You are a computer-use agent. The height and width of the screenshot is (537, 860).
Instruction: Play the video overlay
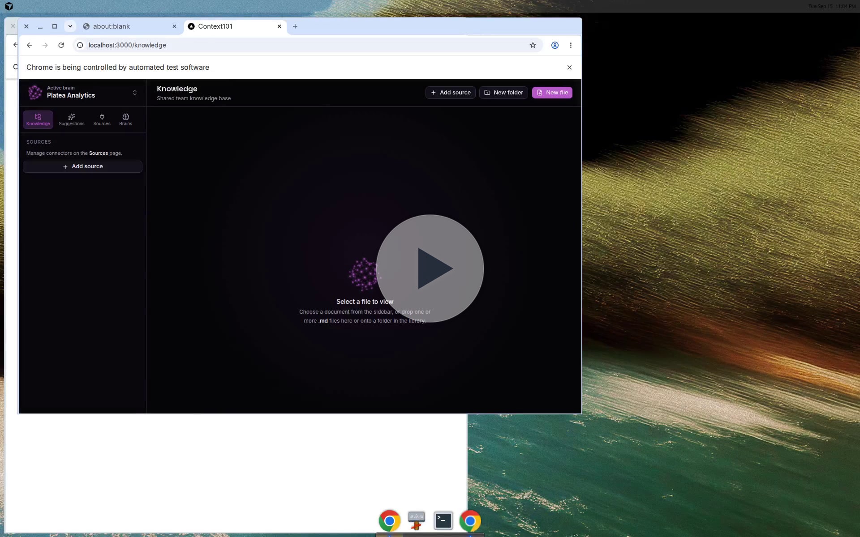click(x=430, y=268)
